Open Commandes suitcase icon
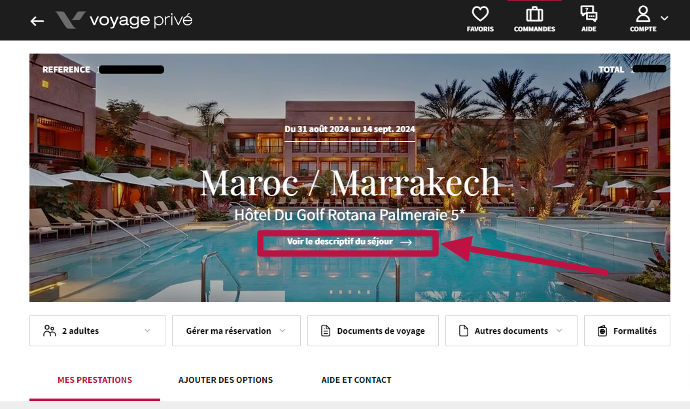This screenshot has width=690, height=409. [x=534, y=14]
